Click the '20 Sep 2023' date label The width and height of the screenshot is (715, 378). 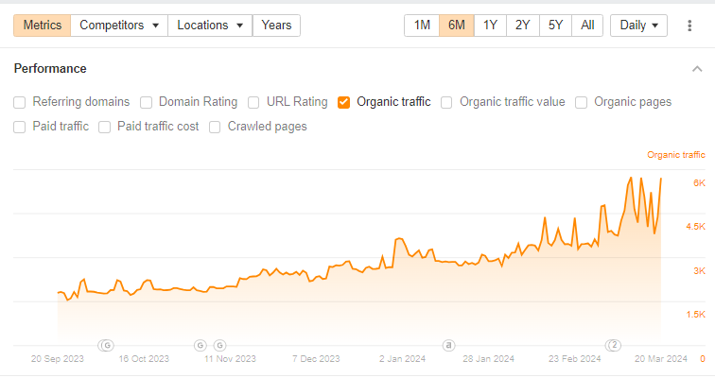[x=58, y=359]
